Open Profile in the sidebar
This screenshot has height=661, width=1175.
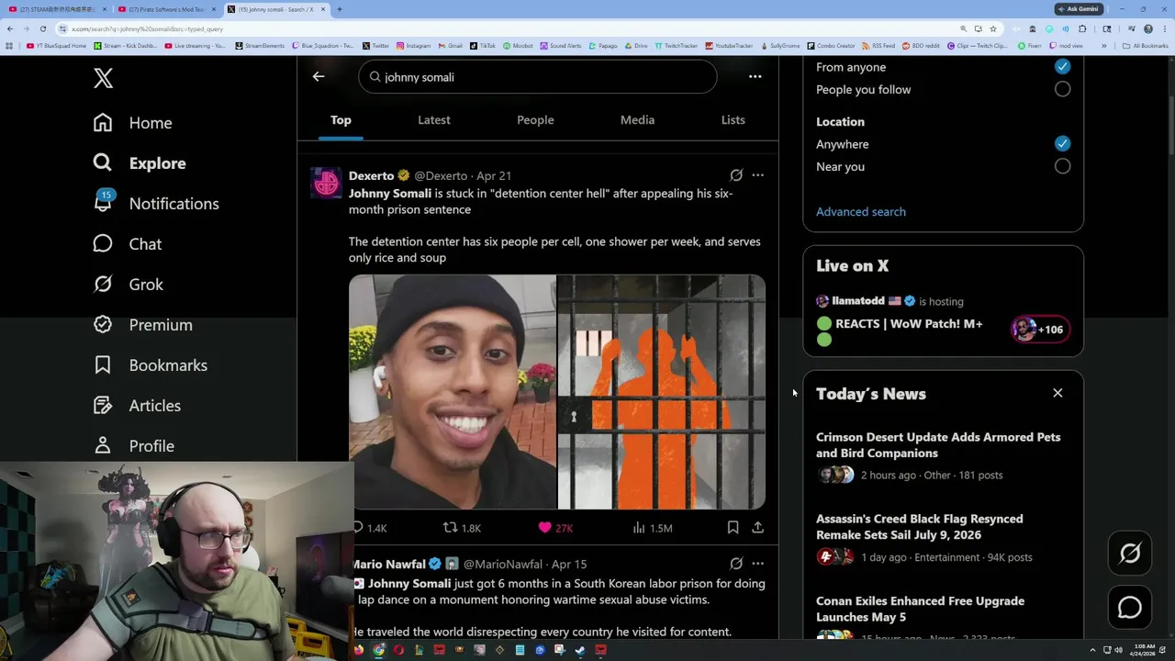tap(134, 446)
